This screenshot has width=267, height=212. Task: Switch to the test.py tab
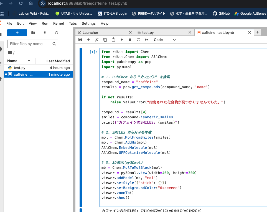[x=148, y=32]
